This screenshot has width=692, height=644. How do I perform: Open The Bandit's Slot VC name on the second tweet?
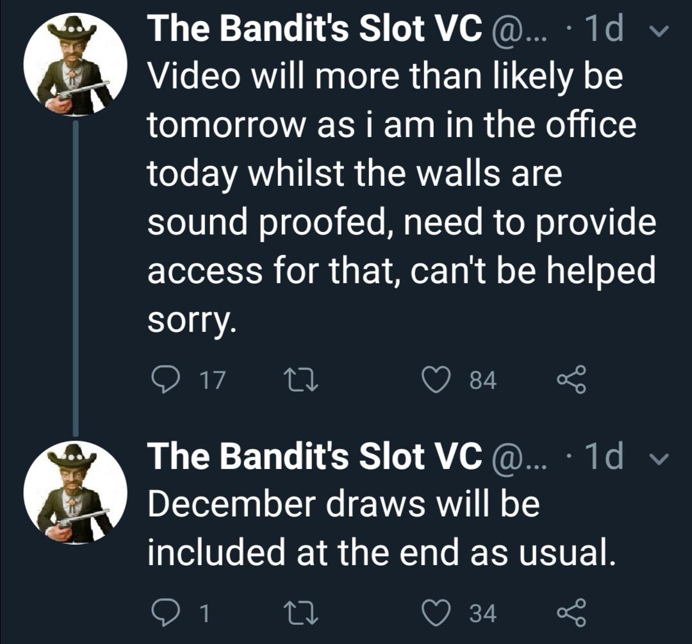315,456
